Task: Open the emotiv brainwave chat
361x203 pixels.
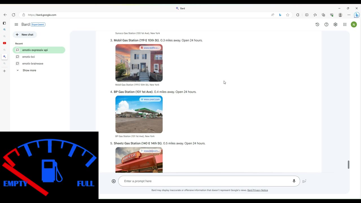Action: coord(39,63)
